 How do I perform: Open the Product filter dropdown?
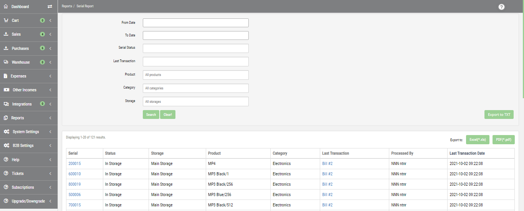click(x=195, y=75)
